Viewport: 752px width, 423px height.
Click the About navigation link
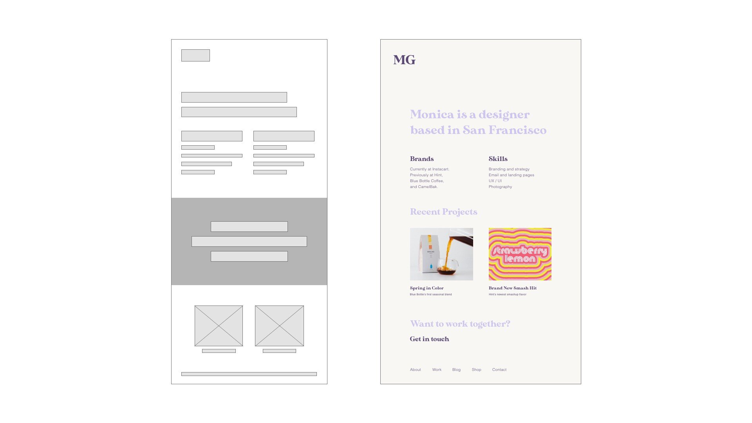coord(415,370)
